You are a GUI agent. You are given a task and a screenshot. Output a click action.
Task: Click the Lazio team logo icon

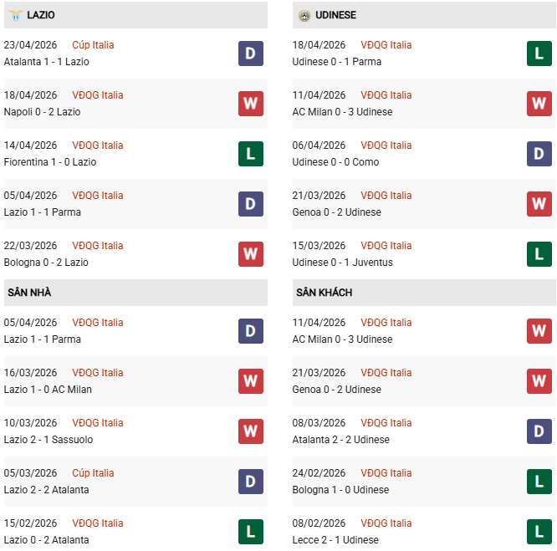coord(14,15)
